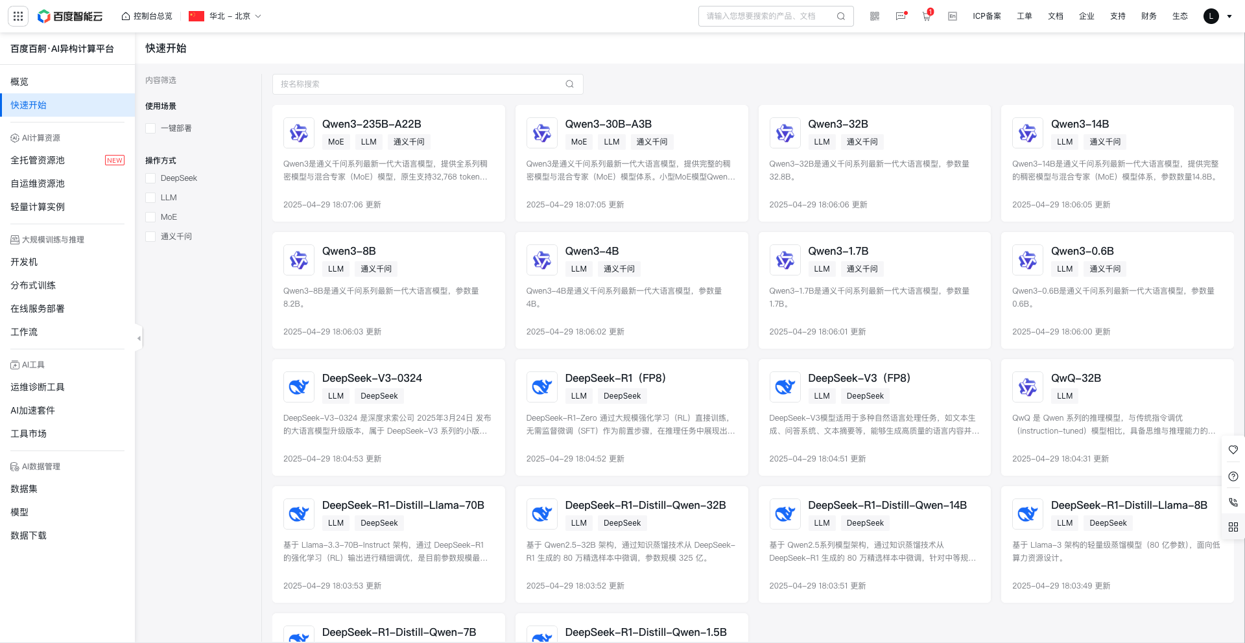Open 生态 in top navigation
1245x643 pixels.
point(1180,16)
